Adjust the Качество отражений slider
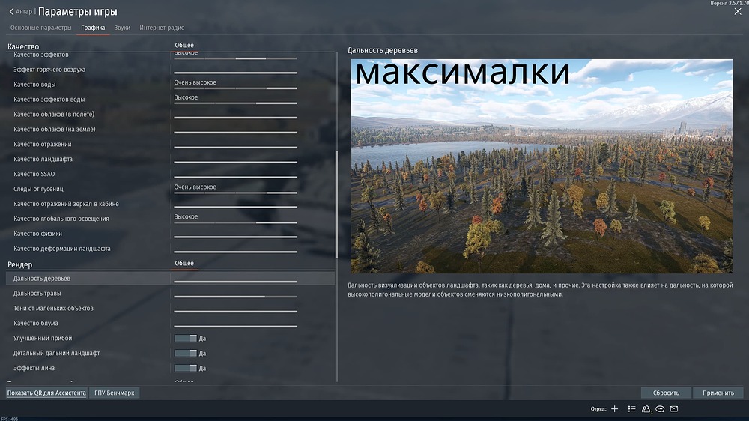This screenshot has height=421, width=749. pos(235,147)
